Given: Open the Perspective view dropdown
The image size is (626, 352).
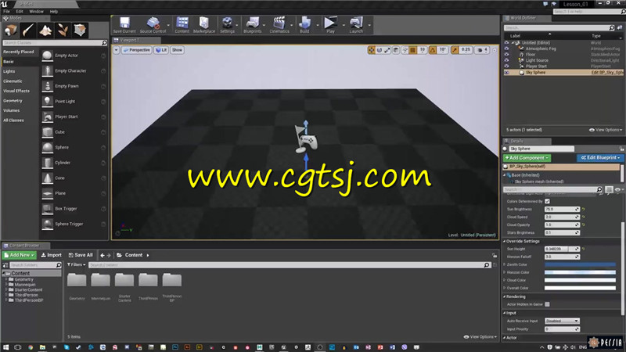Looking at the screenshot, I should tap(136, 50).
